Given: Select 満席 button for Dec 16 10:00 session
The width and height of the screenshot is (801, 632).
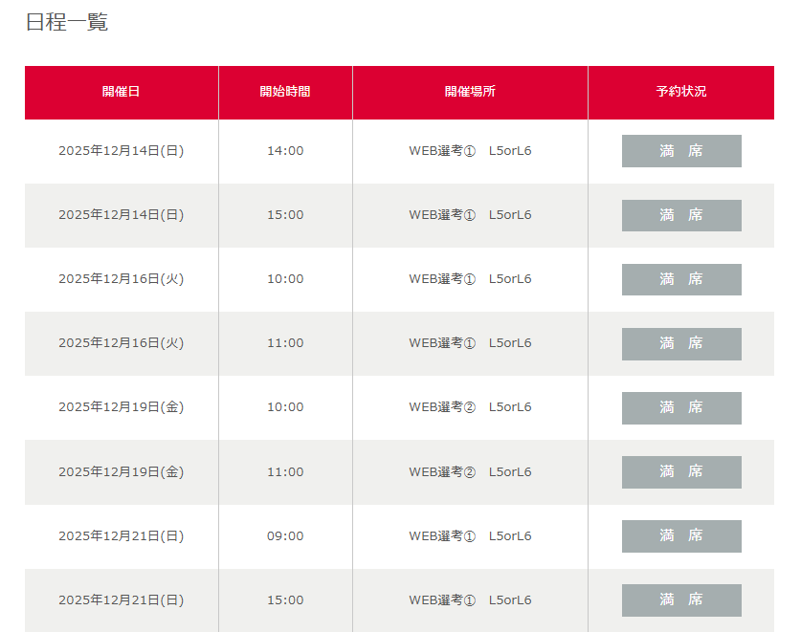Looking at the screenshot, I should [680, 279].
